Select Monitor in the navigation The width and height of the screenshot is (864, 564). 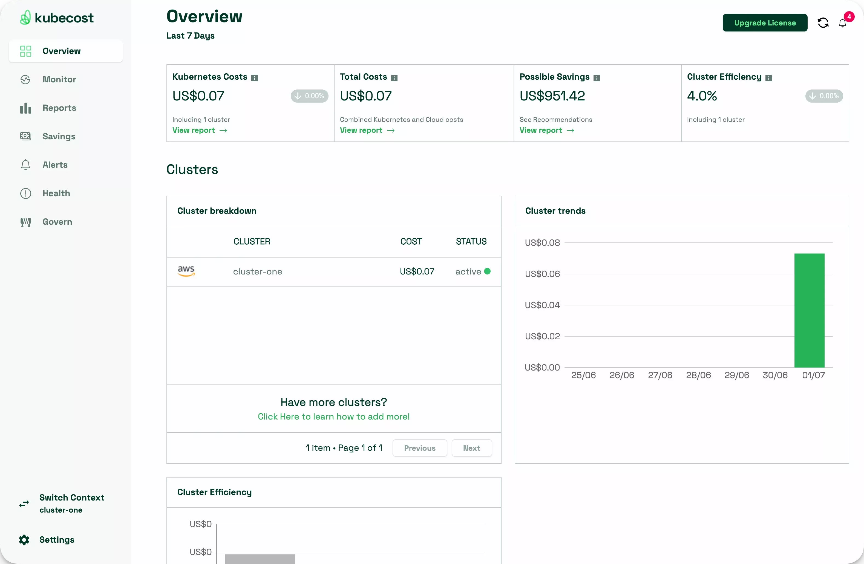click(x=59, y=79)
